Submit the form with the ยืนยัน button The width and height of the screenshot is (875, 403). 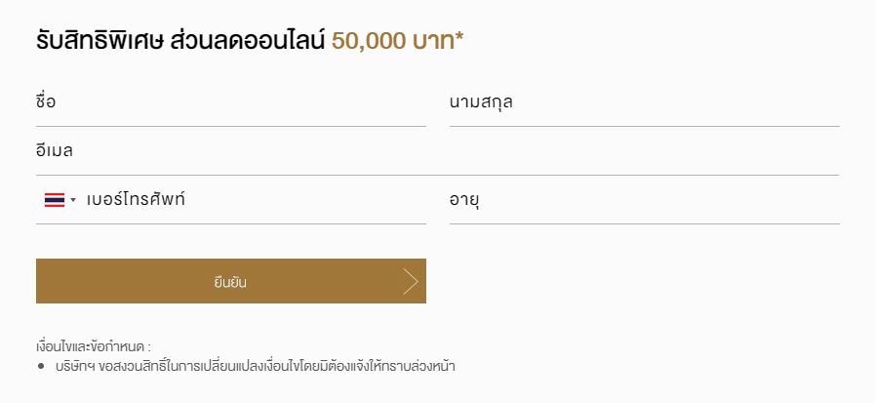231,281
